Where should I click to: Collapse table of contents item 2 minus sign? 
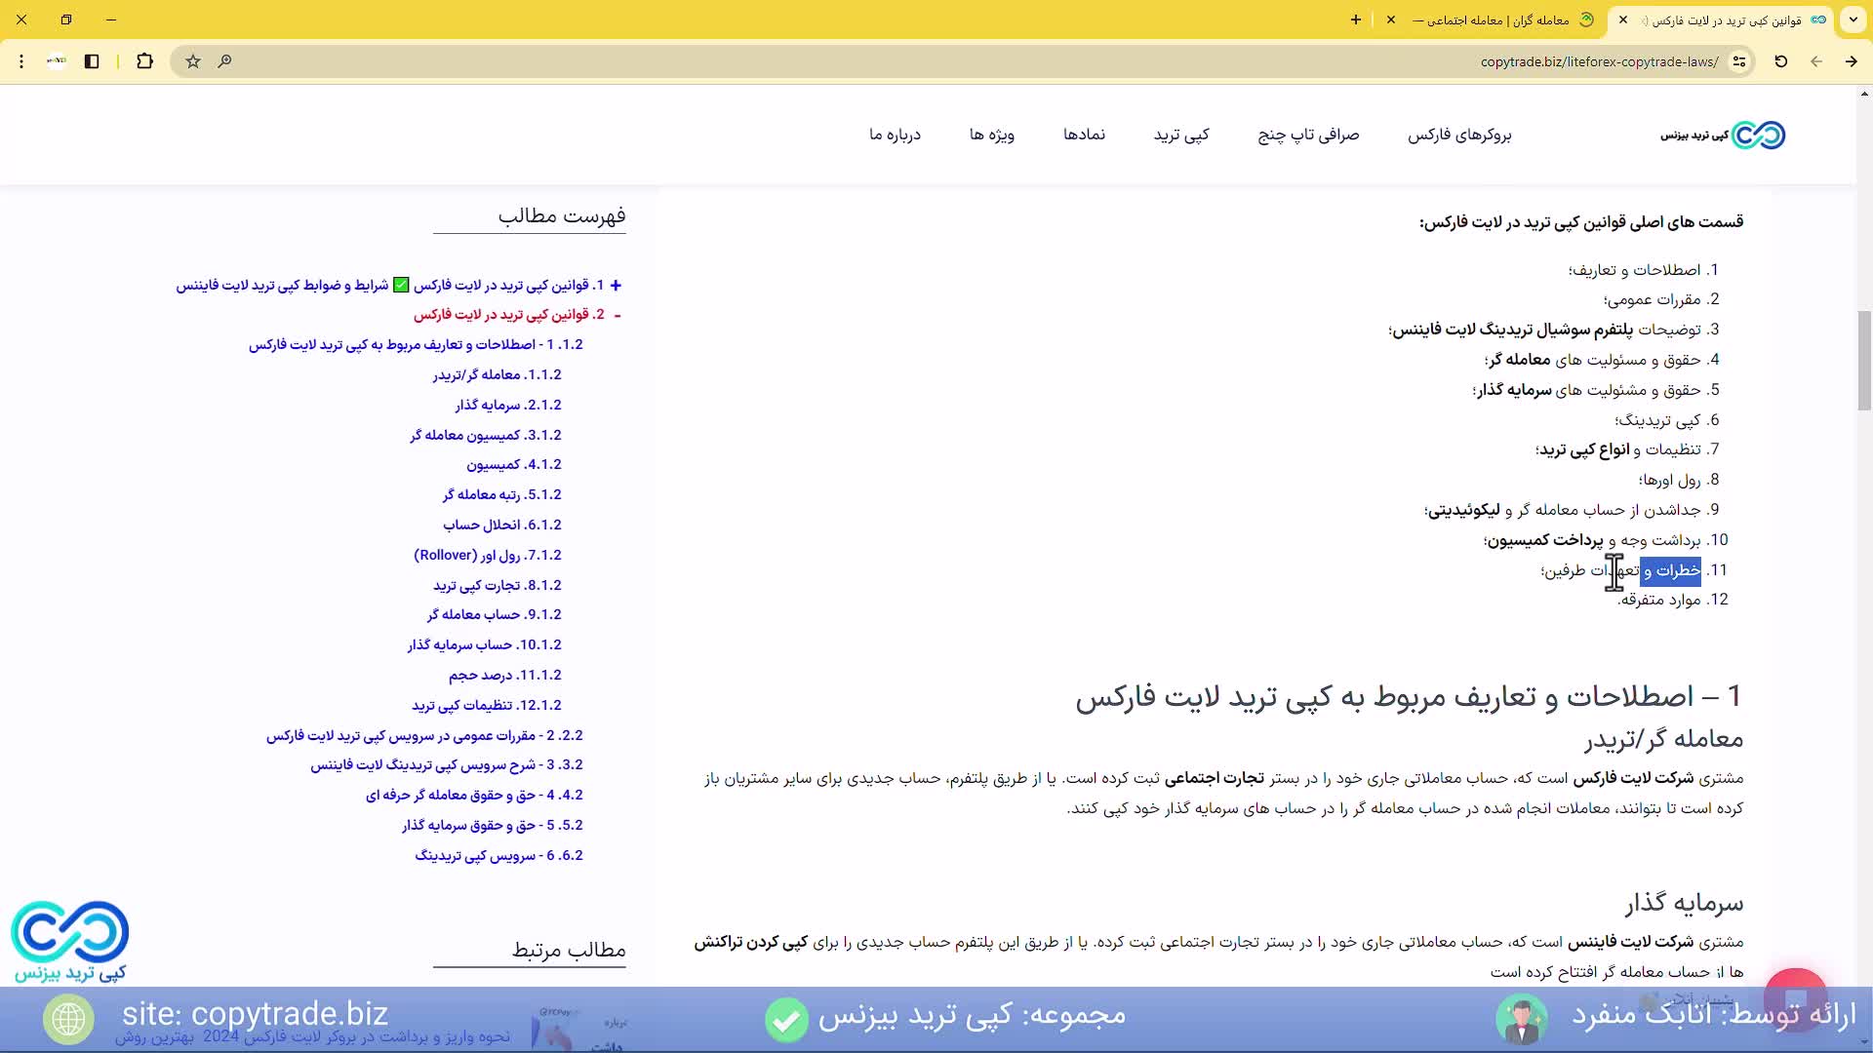click(618, 315)
